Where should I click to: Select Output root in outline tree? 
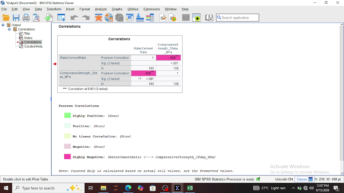click(16, 25)
